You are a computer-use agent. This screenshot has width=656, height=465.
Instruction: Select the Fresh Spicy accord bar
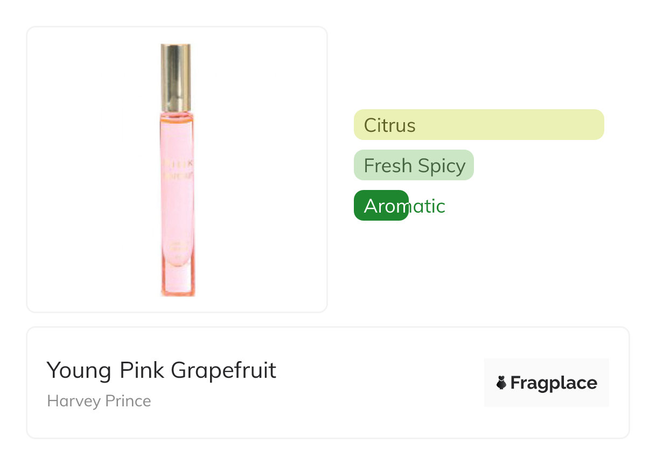[413, 165]
